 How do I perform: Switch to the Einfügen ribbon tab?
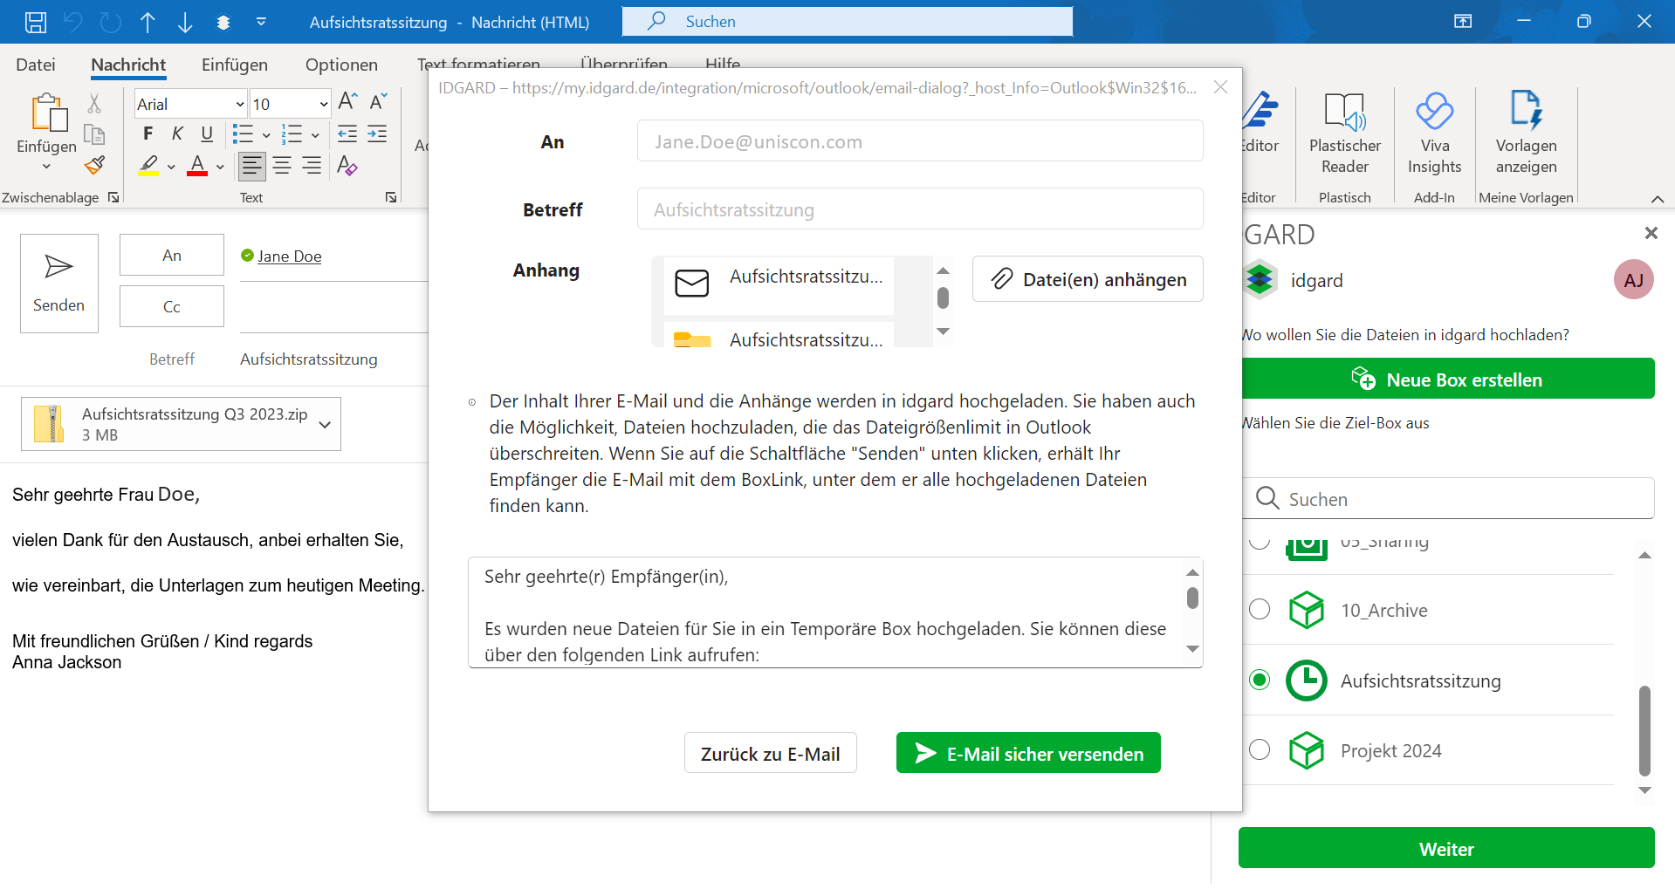coord(235,65)
